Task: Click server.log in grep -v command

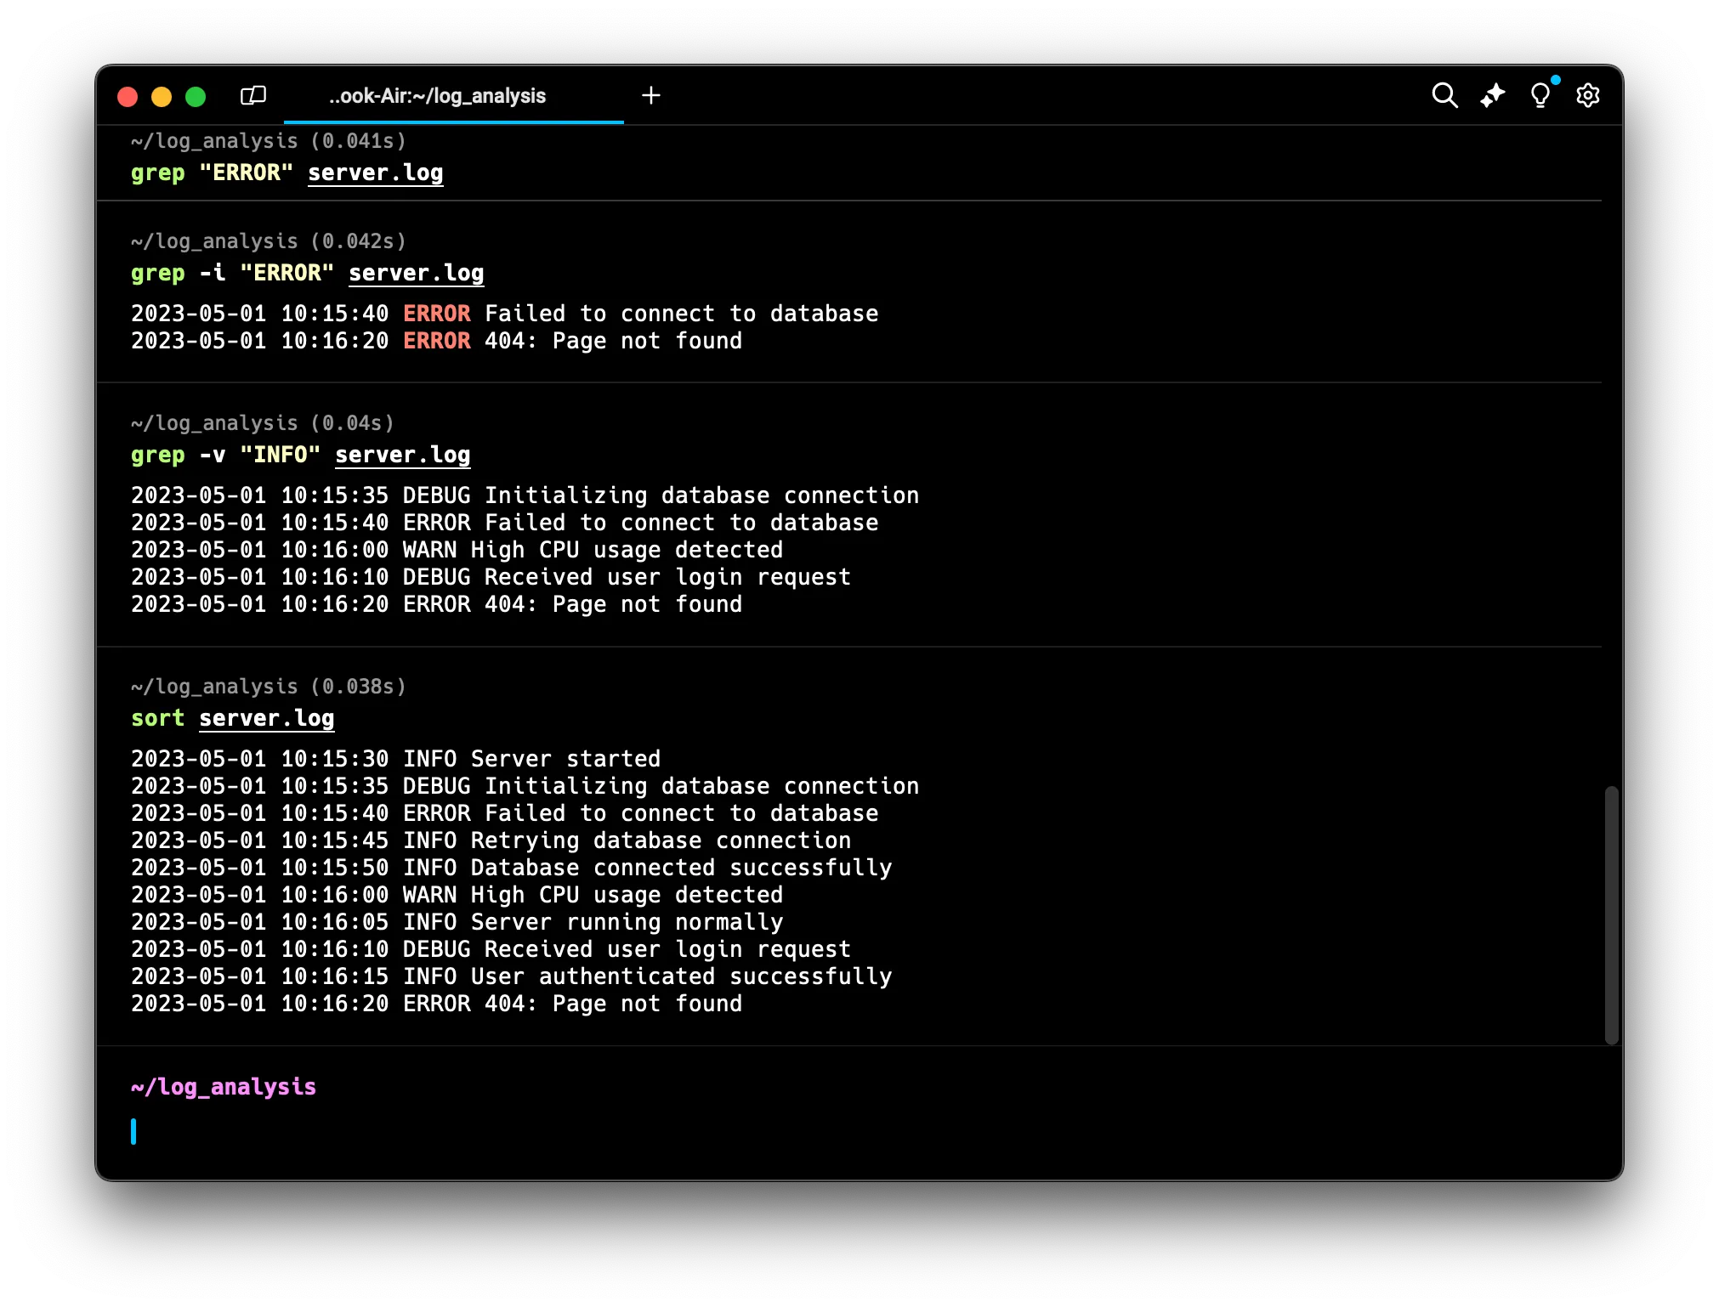Action: [x=402, y=455]
